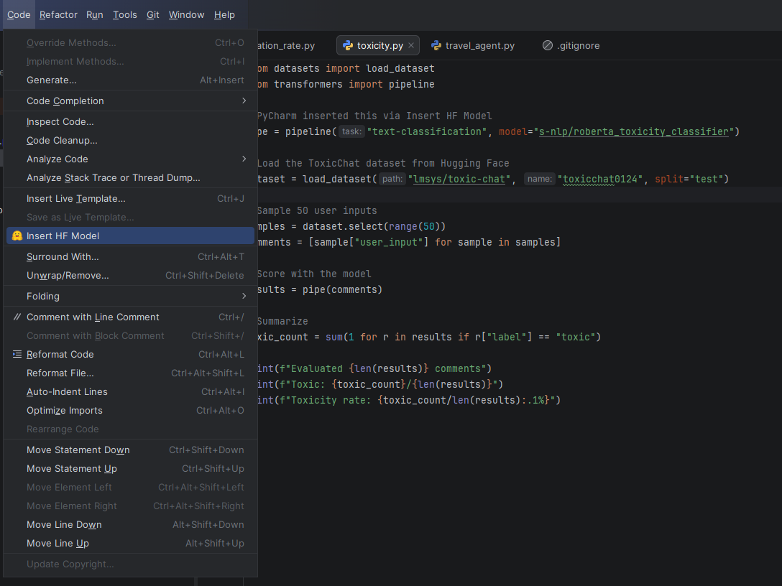Close the toxicity.py tab

click(411, 45)
